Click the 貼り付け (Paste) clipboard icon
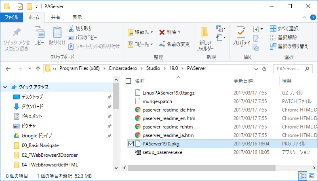The image size is (318, 181). pyautogui.click(x=57, y=32)
